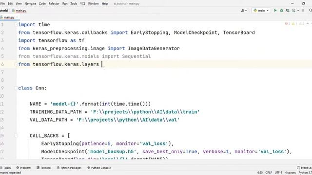
Task: Start debugging main with bug icon
Action: [281, 10]
